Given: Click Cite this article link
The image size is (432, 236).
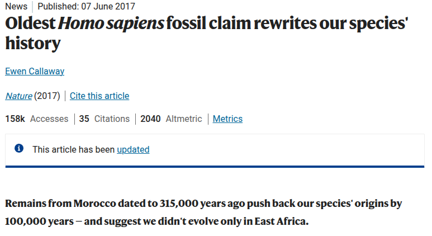Looking at the screenshot, I should (99, 96).
